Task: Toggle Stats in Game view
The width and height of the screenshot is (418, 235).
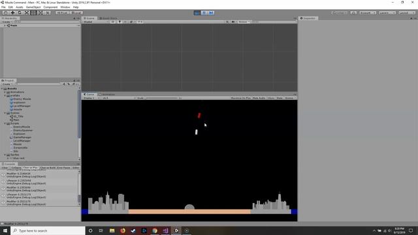Action: pyautogui.click(x=280, y=98)
